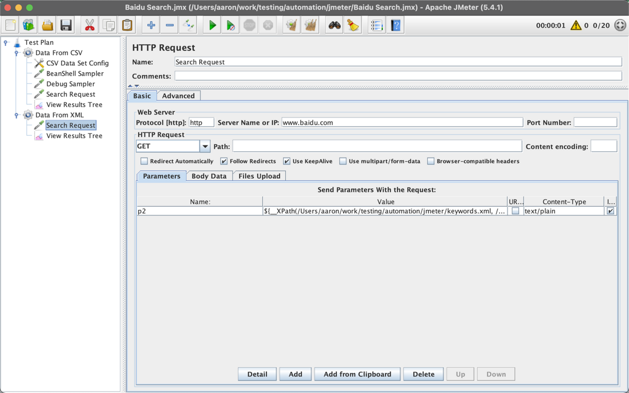Click the p2 parameter name cell

coord(200,211)
